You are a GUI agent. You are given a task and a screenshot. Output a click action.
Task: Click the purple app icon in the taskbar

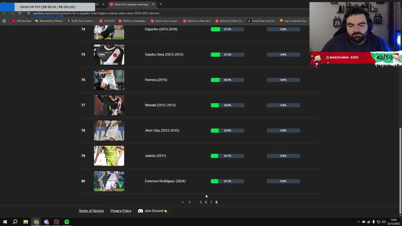[46, 222]
